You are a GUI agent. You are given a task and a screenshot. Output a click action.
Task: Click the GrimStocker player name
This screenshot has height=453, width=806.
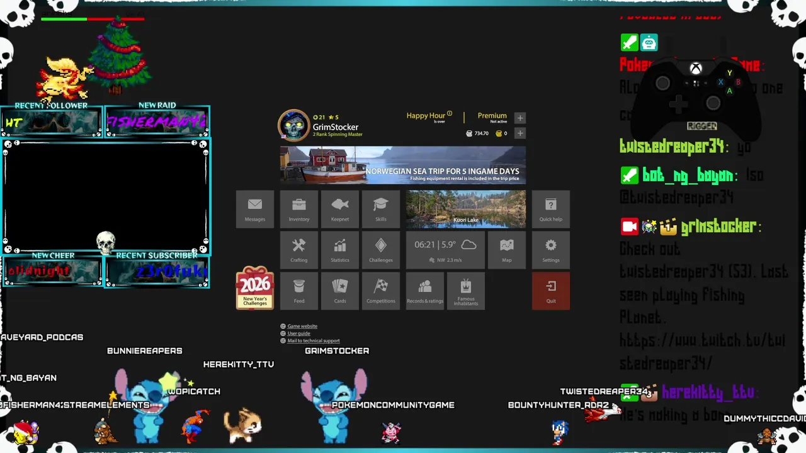(x=336, y=127)
